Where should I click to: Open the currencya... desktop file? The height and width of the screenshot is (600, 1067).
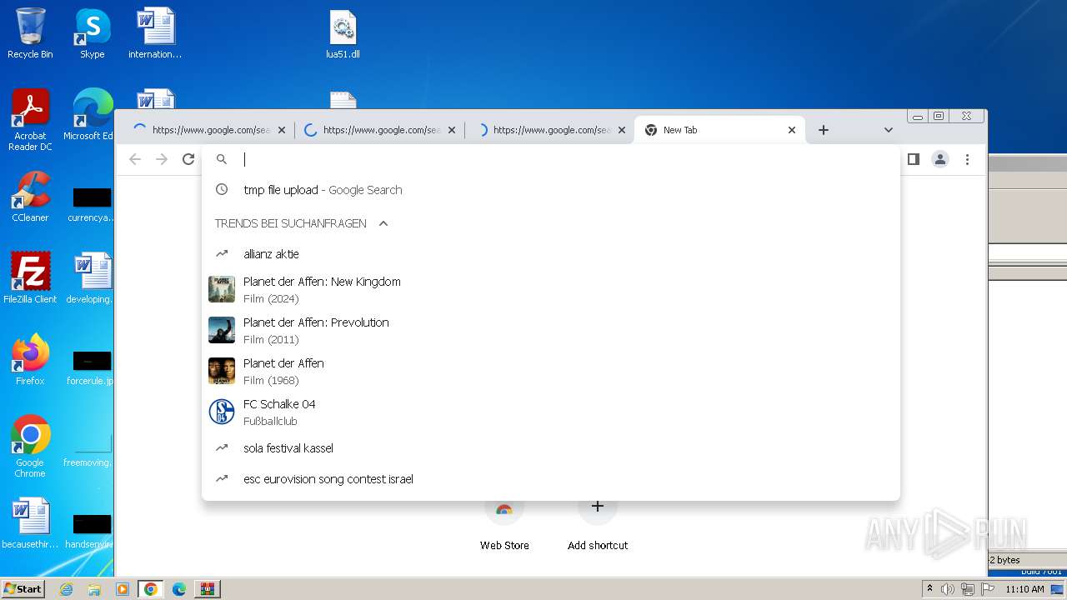92,205
